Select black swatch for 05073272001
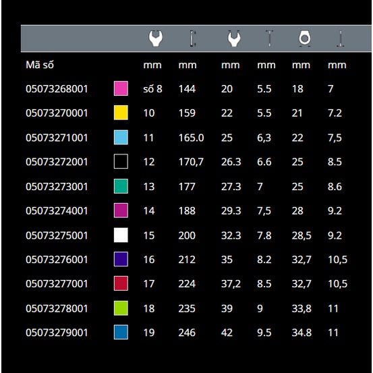Viewport: 373px width, 373px height. coord(121,161)
